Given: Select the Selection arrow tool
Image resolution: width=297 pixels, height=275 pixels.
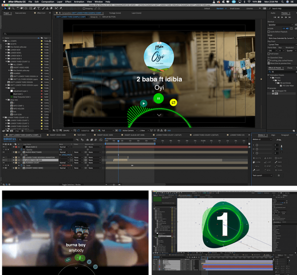Looking at the screenshot, I should point(5,8).
